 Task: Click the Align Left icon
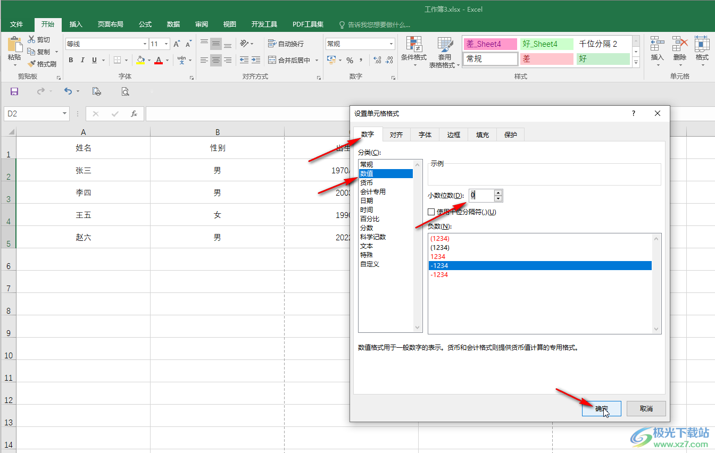tap(204, 60)
